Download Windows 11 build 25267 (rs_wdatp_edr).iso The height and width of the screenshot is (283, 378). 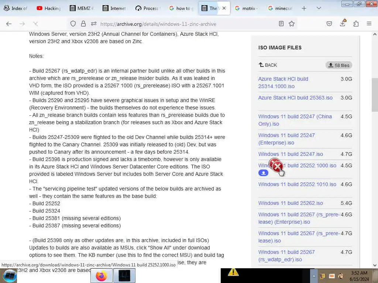(286, 256)
